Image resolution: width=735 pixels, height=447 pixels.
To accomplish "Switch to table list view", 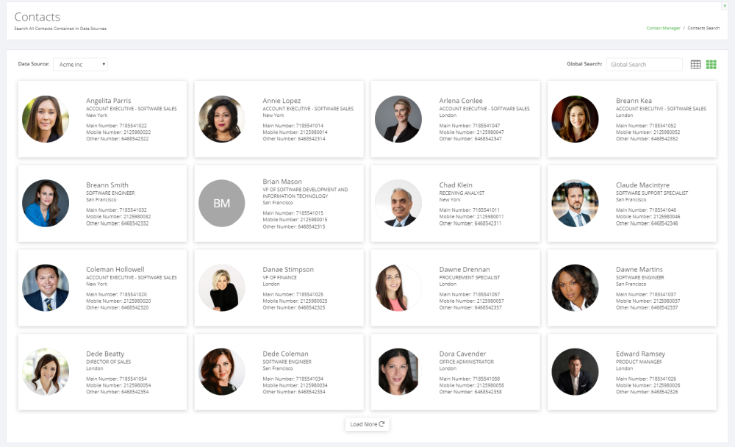I will [x=696, y=65].
